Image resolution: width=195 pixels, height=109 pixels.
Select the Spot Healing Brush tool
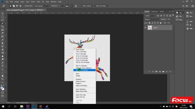[x=2, y=36]
